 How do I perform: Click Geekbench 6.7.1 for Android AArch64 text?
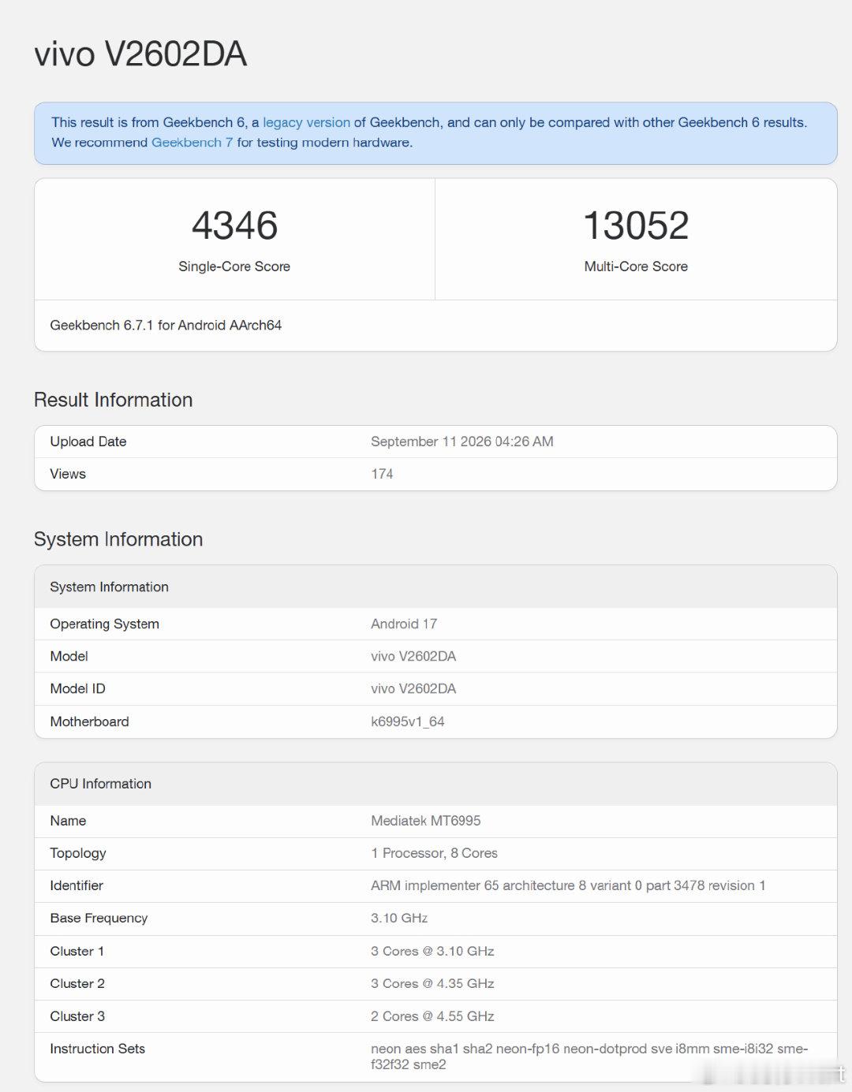point(166,325)
